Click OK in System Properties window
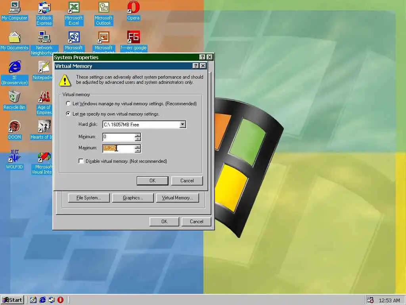 pos(164,222)
